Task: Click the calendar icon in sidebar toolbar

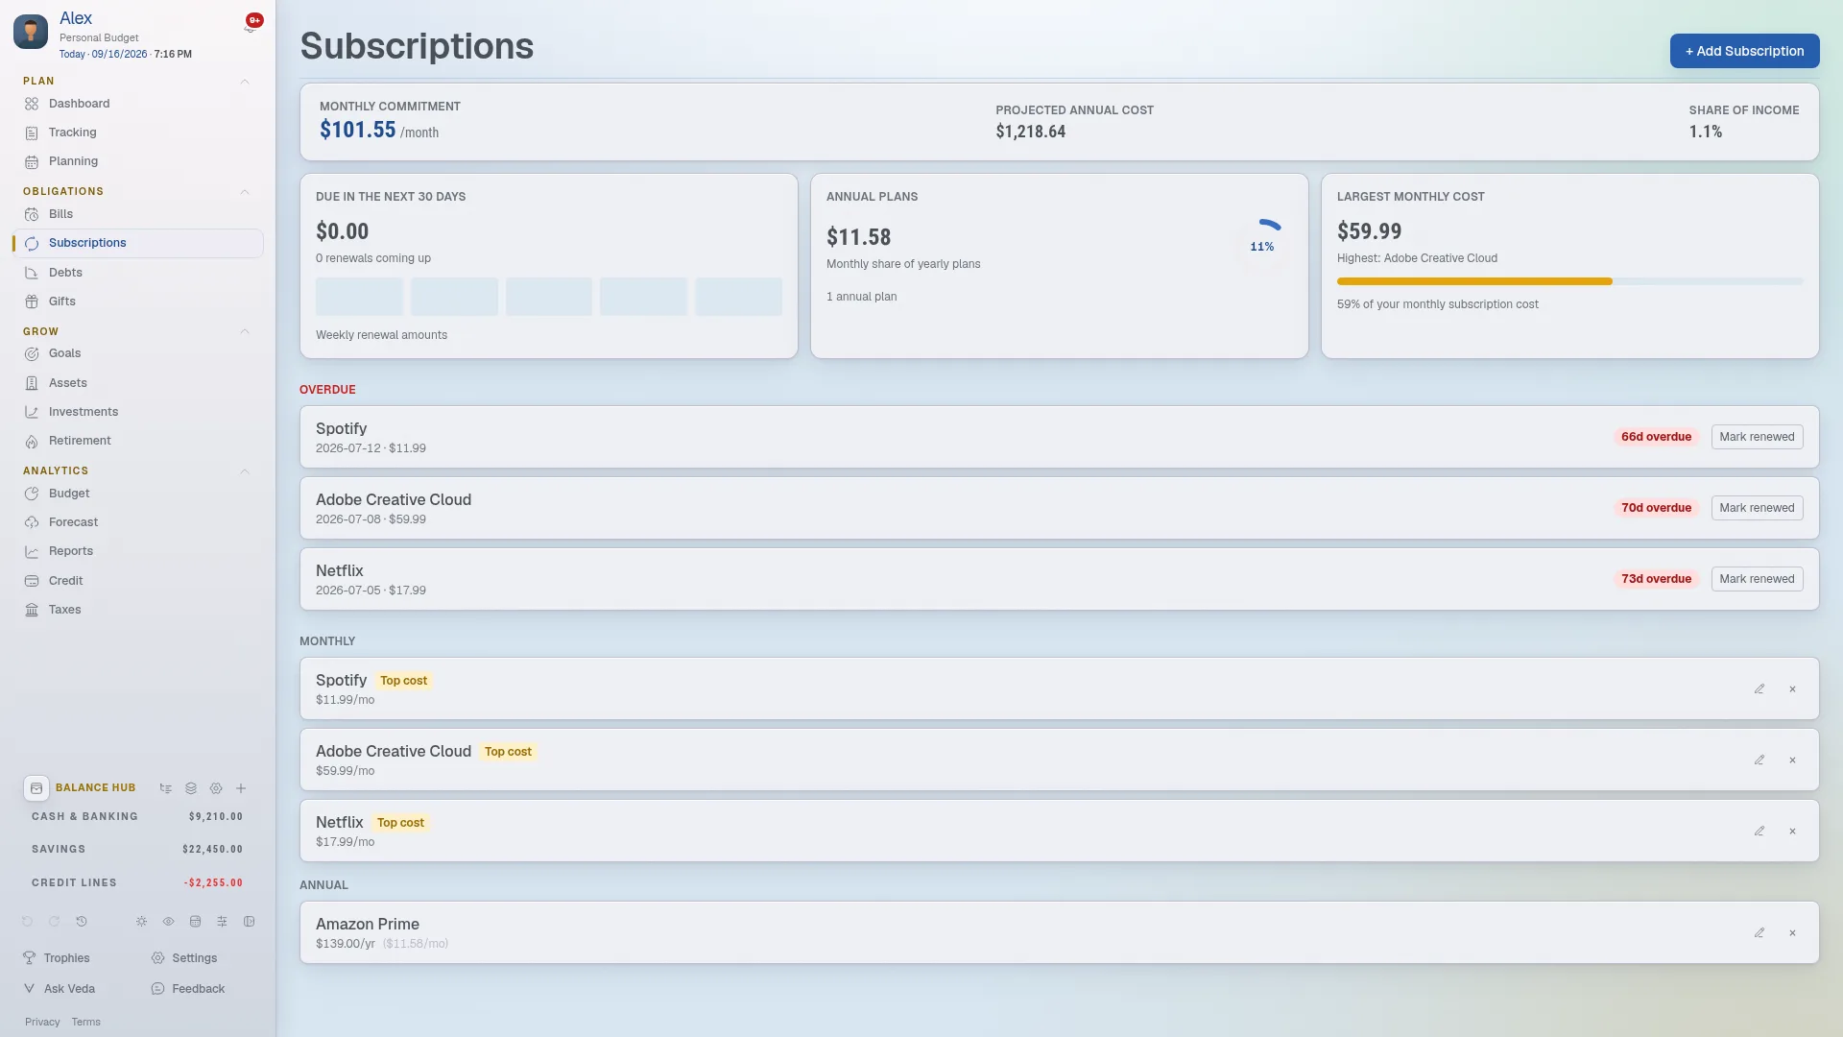Action: pyautogui.click(x=195, y=922)
